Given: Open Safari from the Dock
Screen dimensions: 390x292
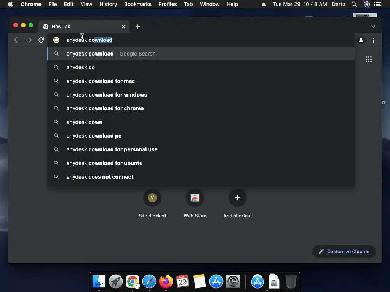Looking at the screenshot, I should click(149, 281).
